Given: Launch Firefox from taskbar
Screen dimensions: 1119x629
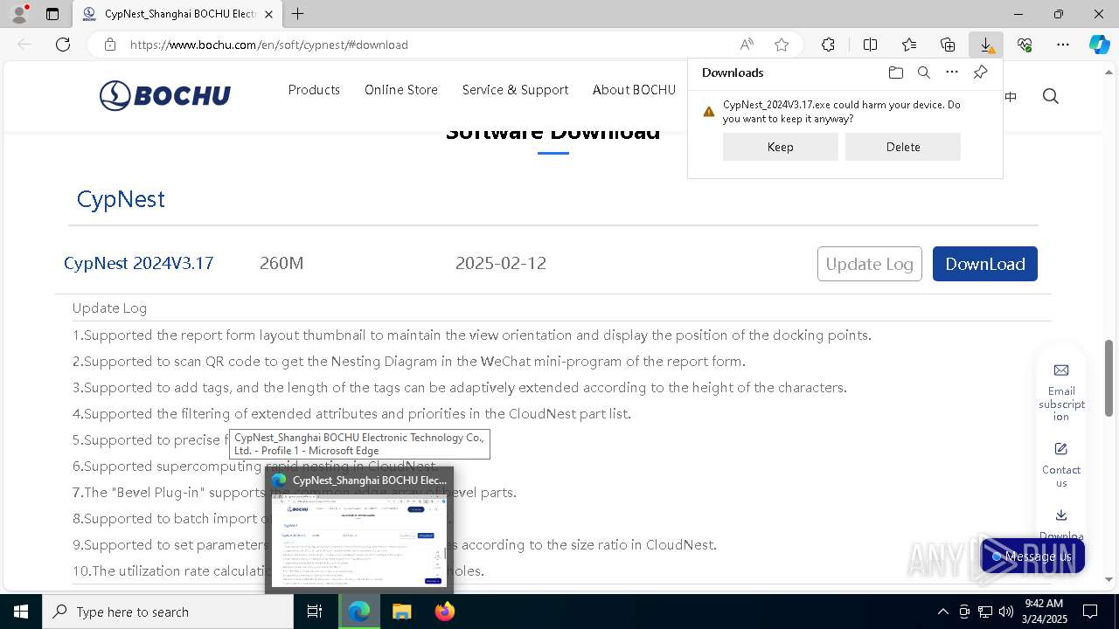Looking at the screenshot, I should [x=444, y=612].
